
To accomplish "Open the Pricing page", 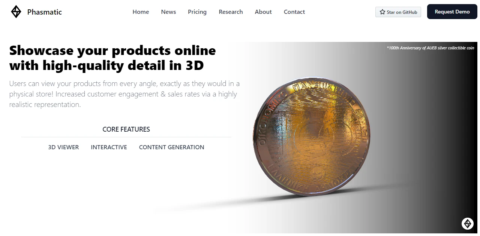I will coord(197,12).
